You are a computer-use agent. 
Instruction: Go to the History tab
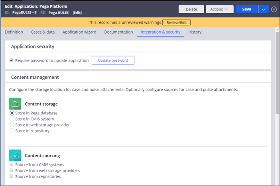click(195, 32)
